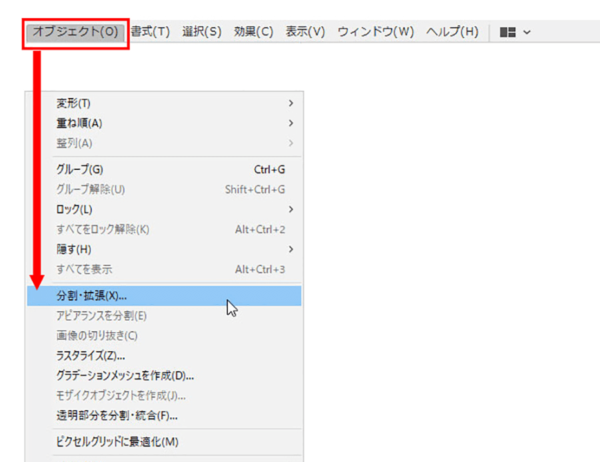600x462 pixels.
Task: Open the ウィンドウ(W) menu
Action: 376,32
